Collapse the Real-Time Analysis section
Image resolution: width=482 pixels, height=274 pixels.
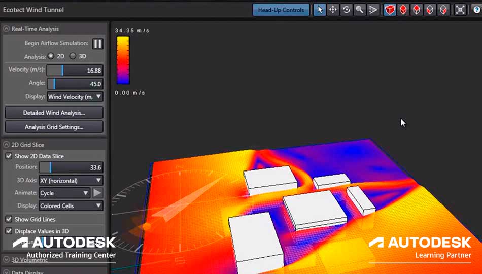click(x=6, y=29)
